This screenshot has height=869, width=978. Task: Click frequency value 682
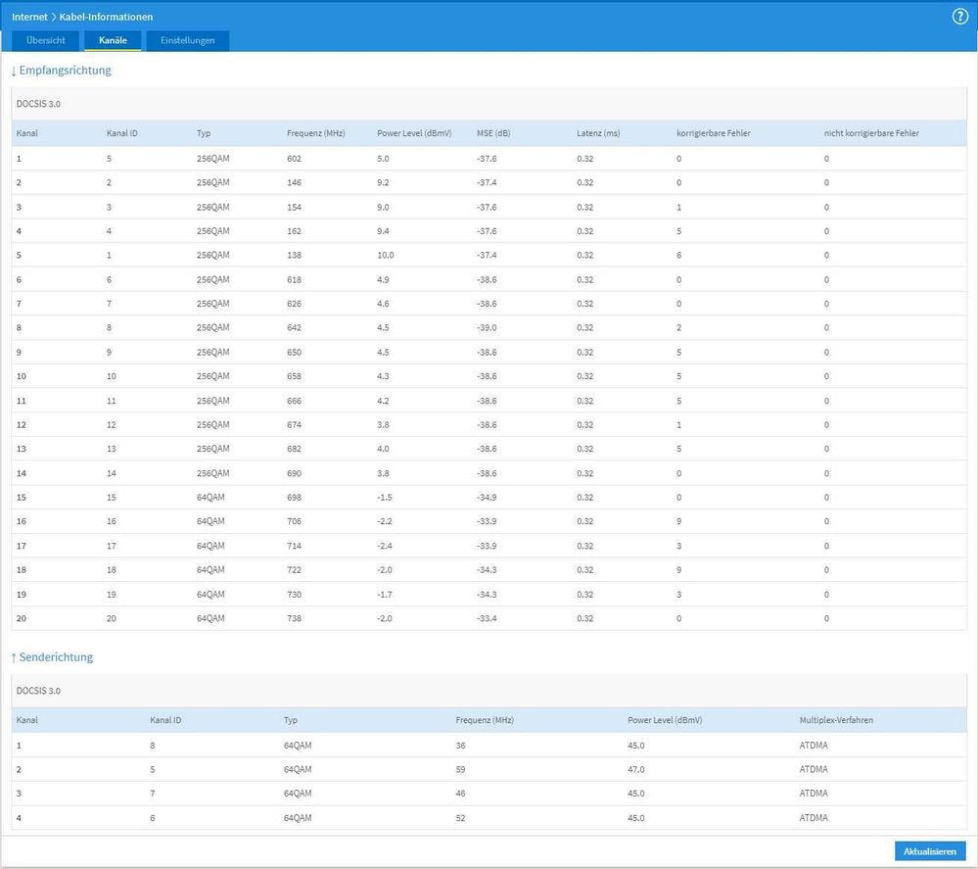(294, 449)
